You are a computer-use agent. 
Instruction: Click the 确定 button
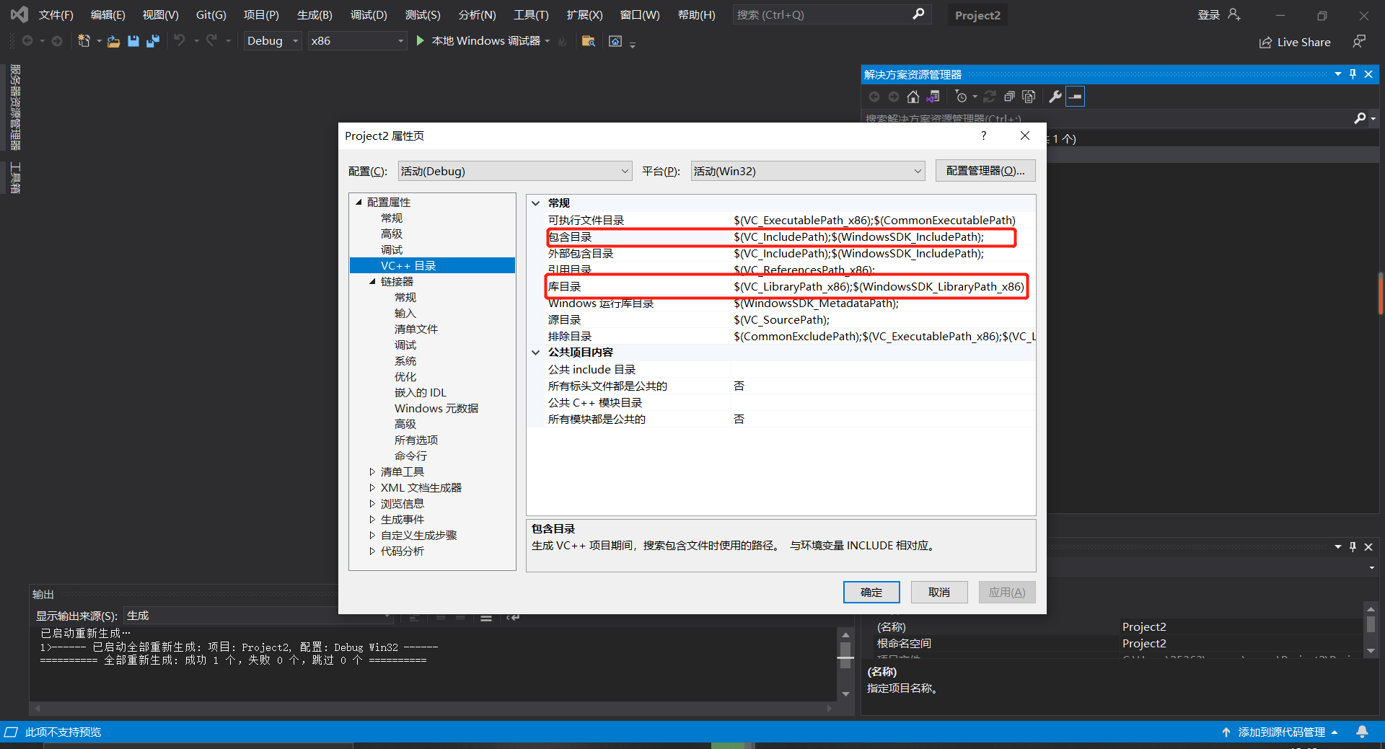coord(871,592)
